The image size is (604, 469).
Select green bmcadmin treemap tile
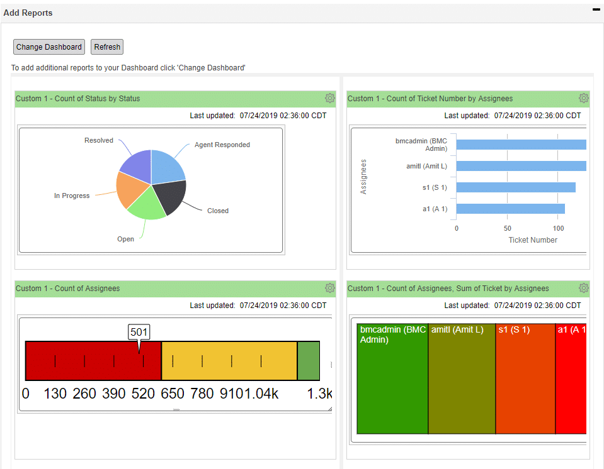(x=392, y=378)
